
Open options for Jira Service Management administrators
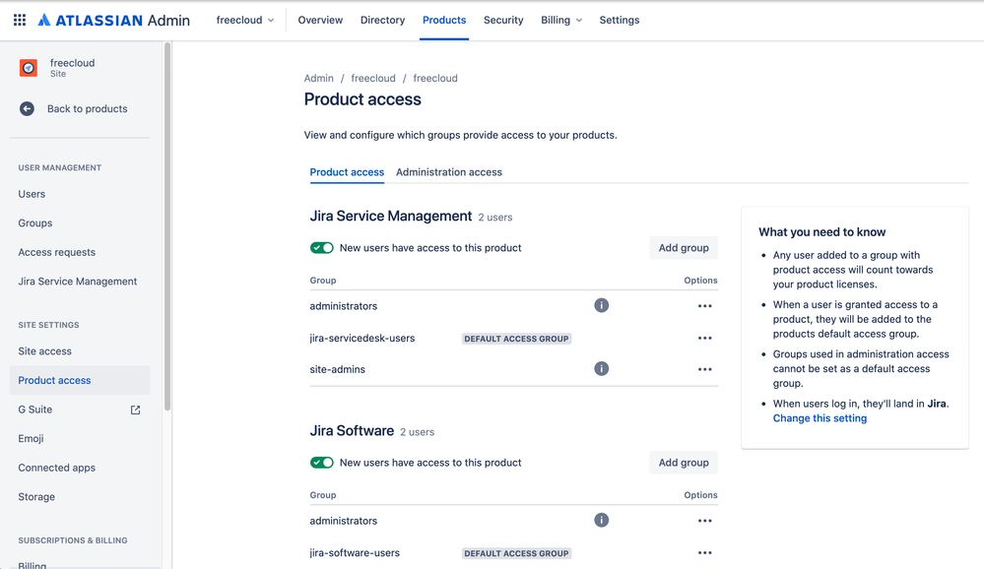[704, 306]
